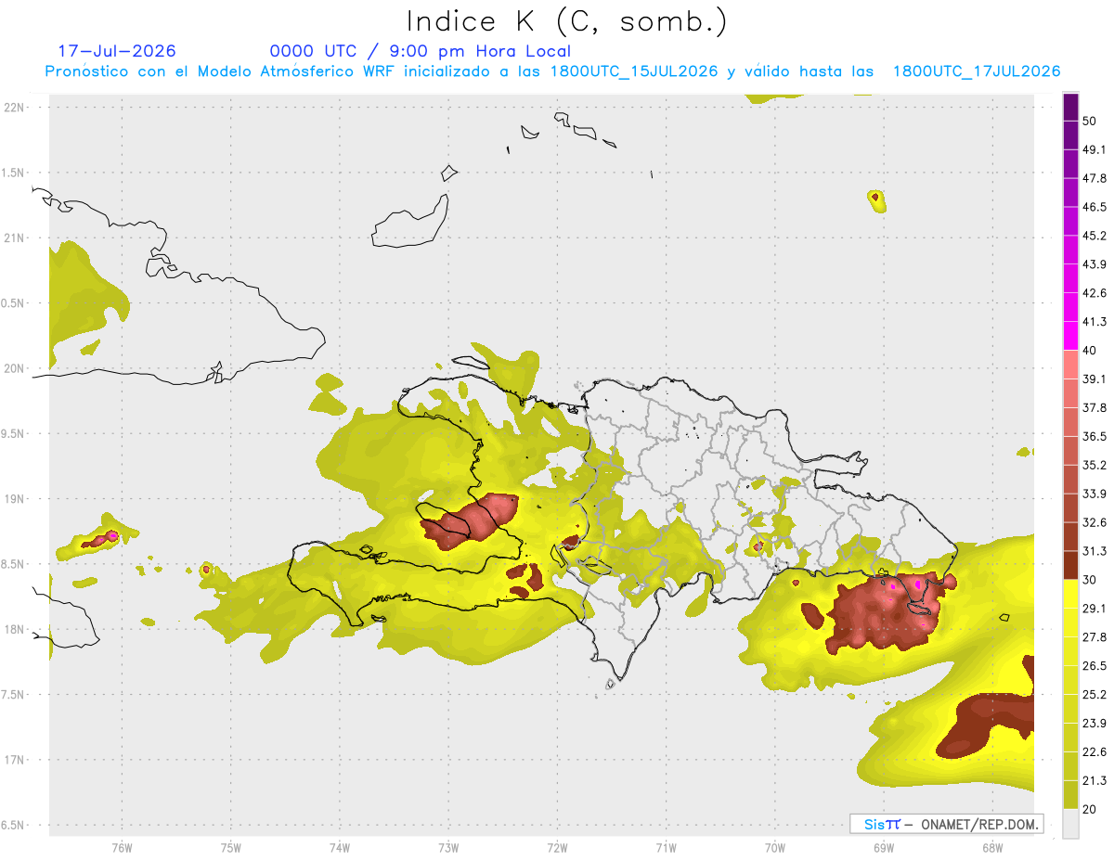Click the 21N latitude label

16,237
